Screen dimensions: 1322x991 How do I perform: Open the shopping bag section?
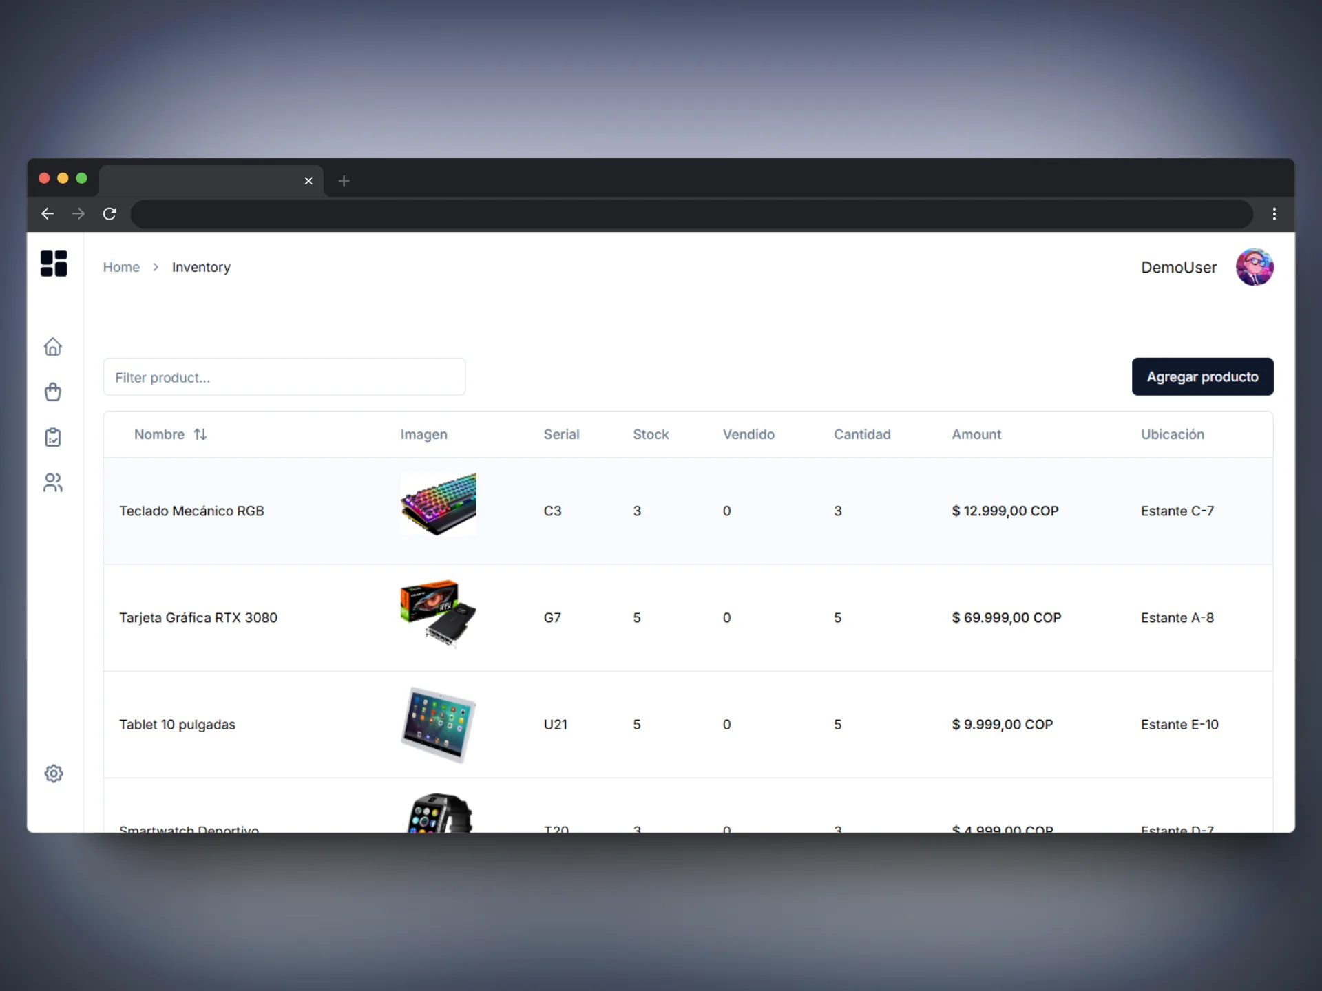click(x=53, y=392)
